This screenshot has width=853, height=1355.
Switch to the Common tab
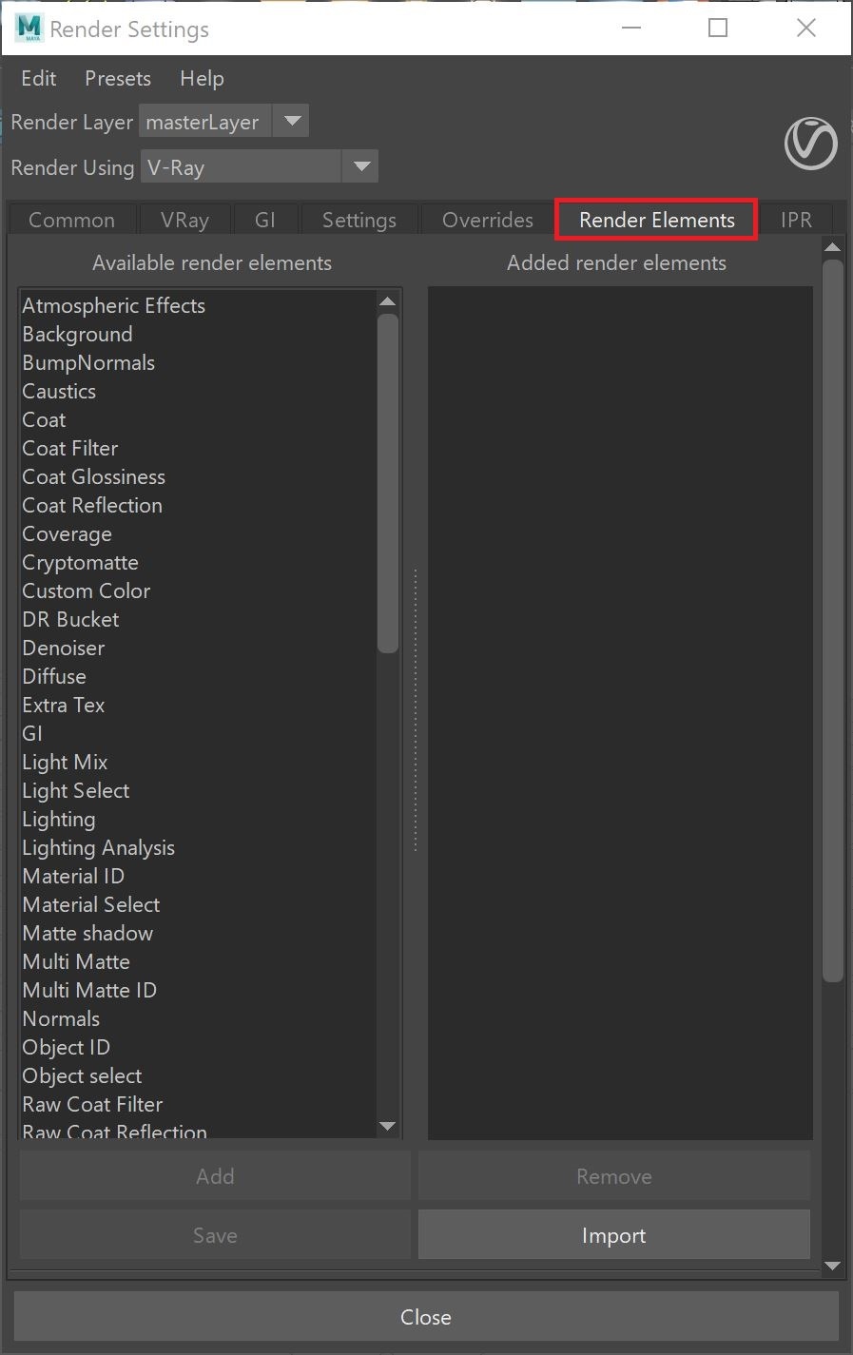tap(71, 220)
